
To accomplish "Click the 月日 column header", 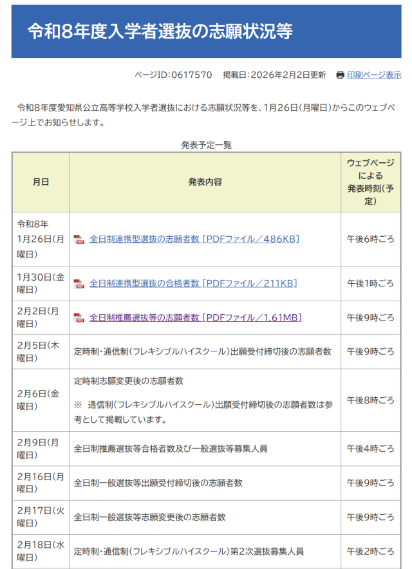I will pyautogui.click(x=41, y=182).
